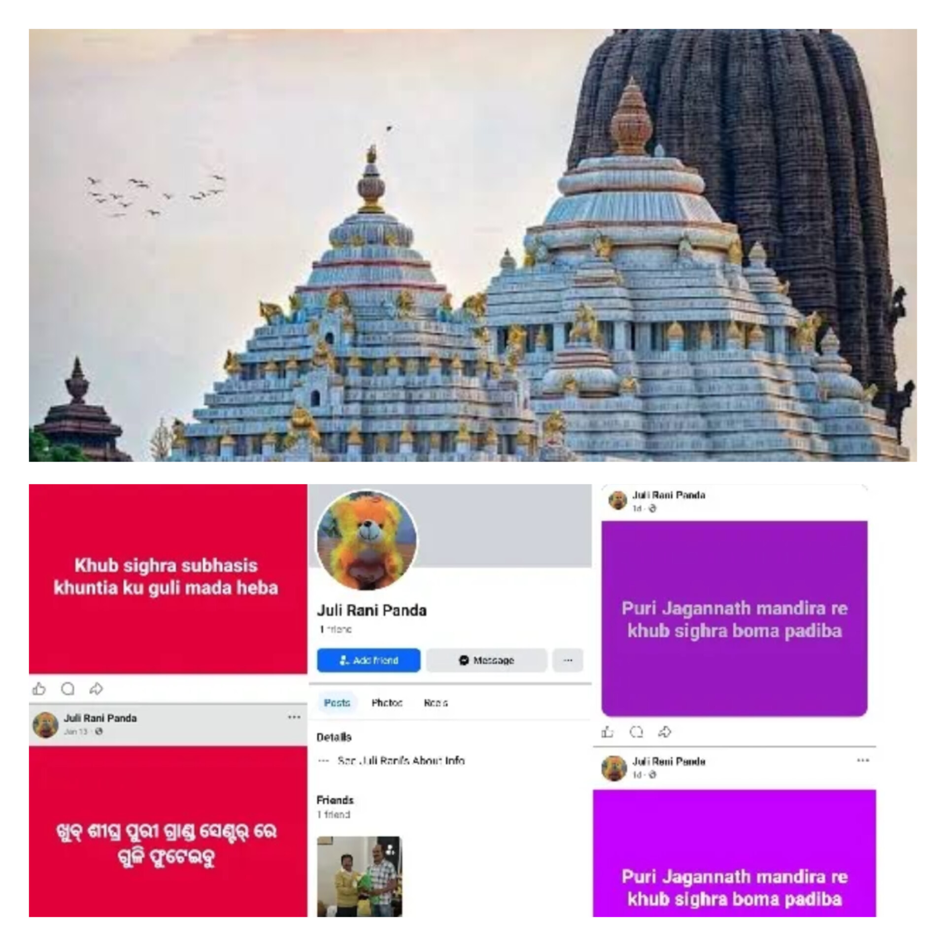This screenshot has width=946, height=946.
Task: Open options menu on Jan 13 post
Action: pyautogui.click(x=294, y=717)
